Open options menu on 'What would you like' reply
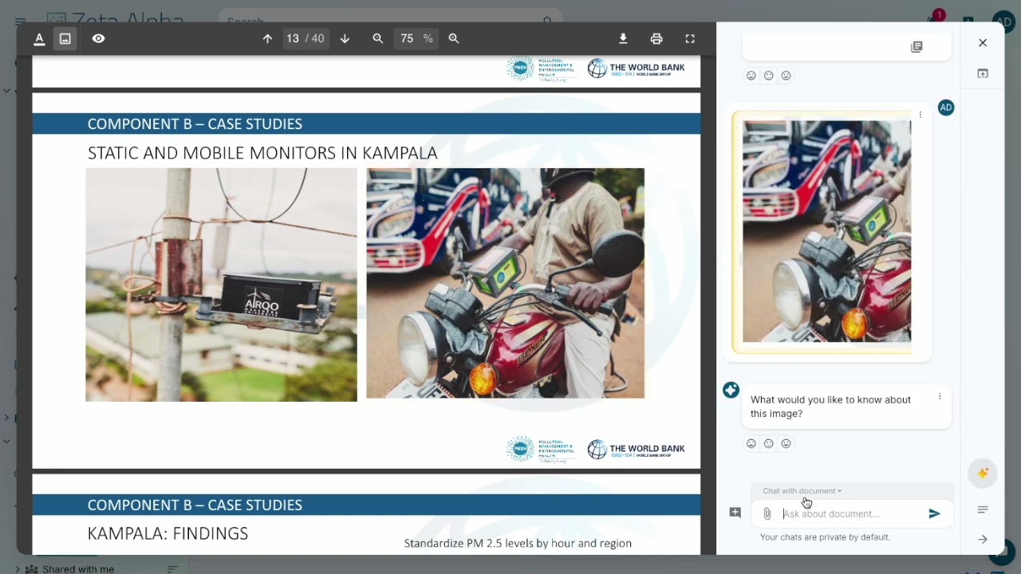 940,396
